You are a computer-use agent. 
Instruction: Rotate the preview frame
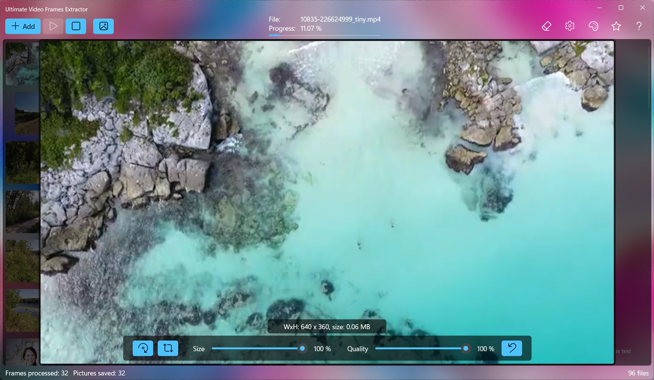pyautogui.click(x=143, y=348)
